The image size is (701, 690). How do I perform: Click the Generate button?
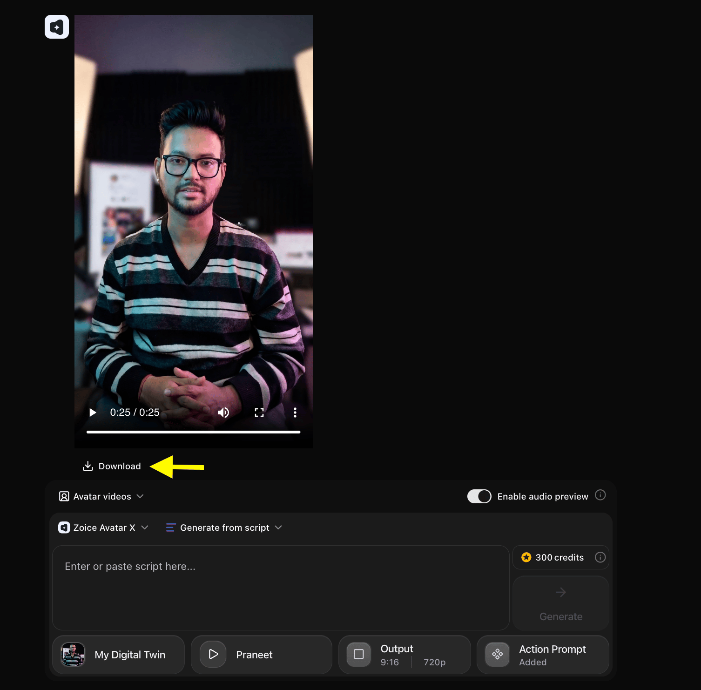561,603
